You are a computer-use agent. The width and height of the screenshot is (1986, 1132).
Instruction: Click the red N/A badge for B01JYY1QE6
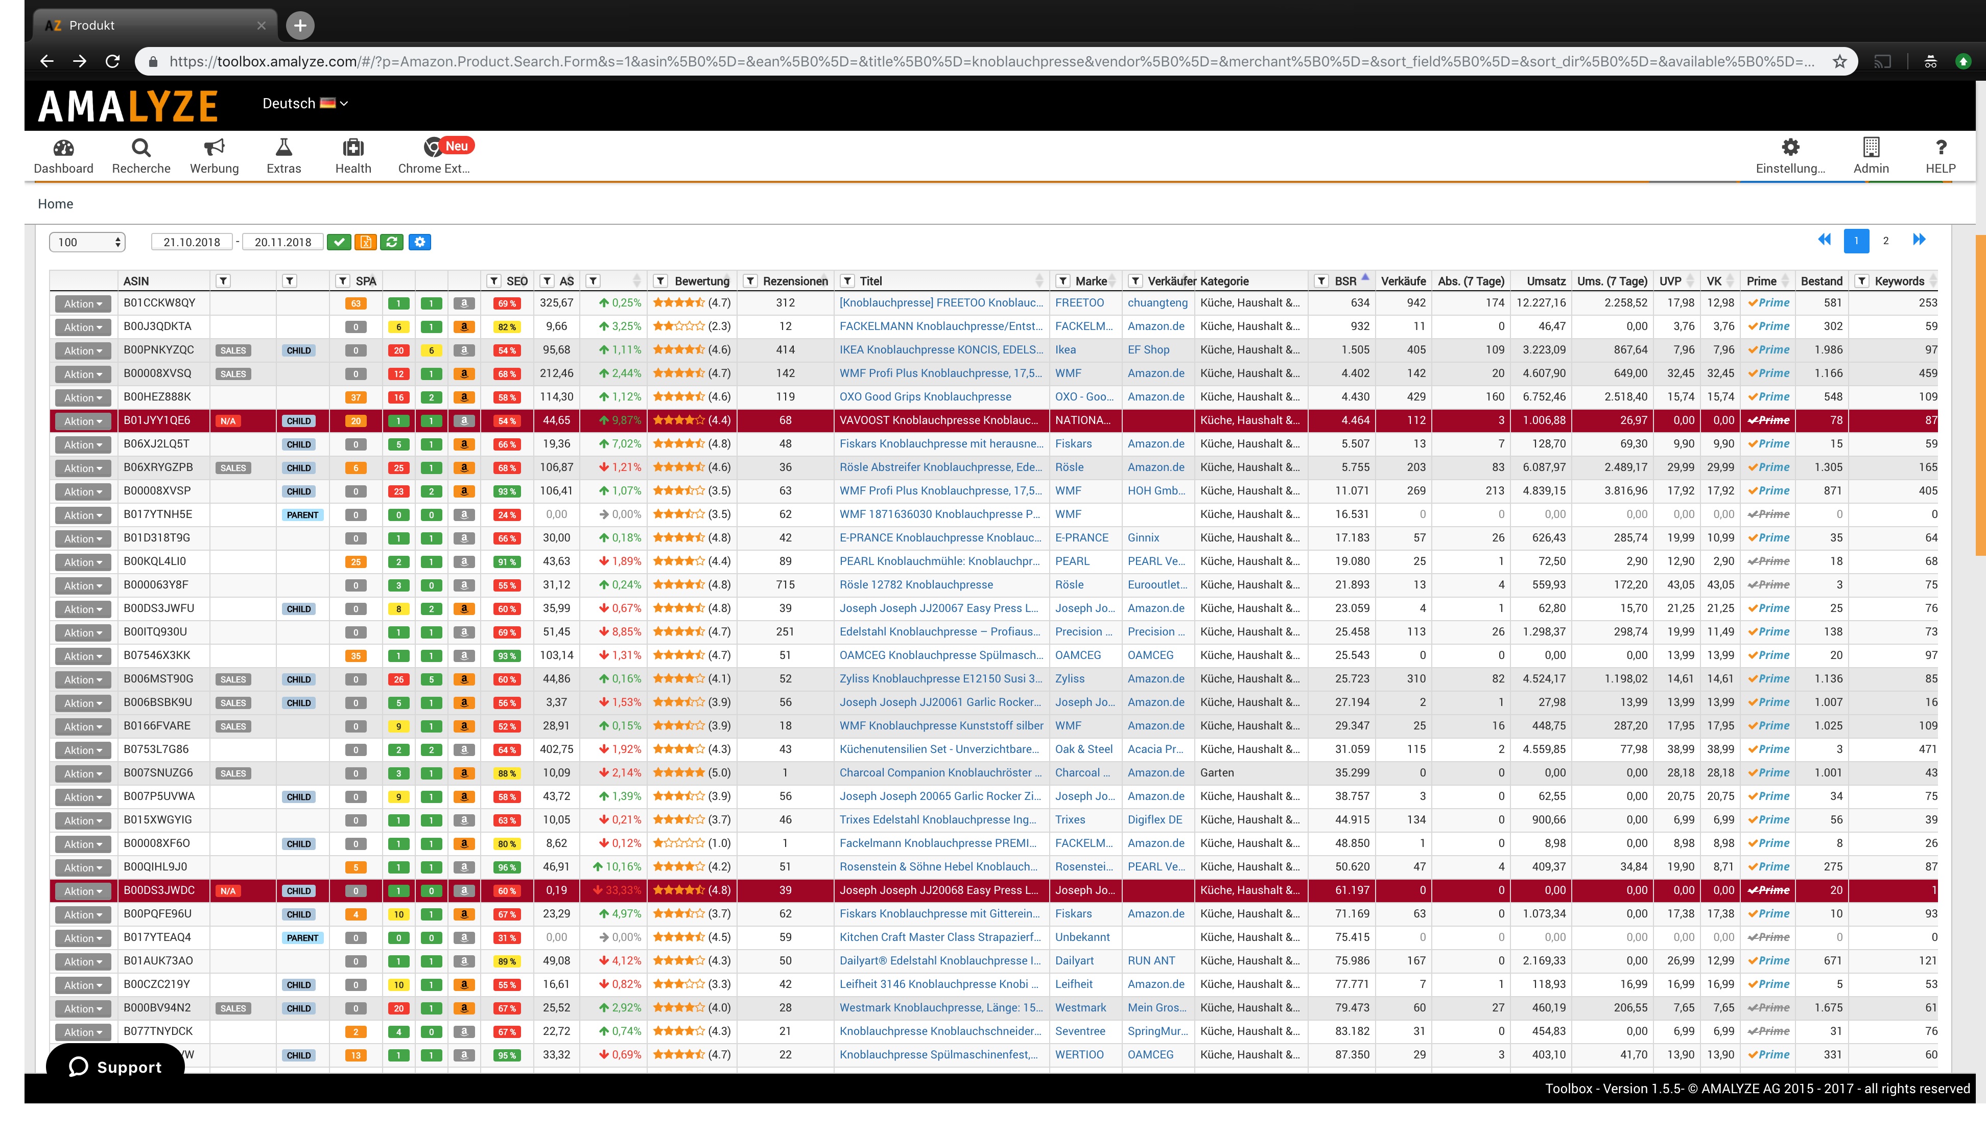click(x=228, y=420)
